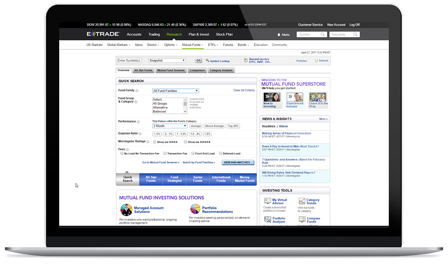Expand the Bonds menu
The image size is (448, 264).
(243, 45)
